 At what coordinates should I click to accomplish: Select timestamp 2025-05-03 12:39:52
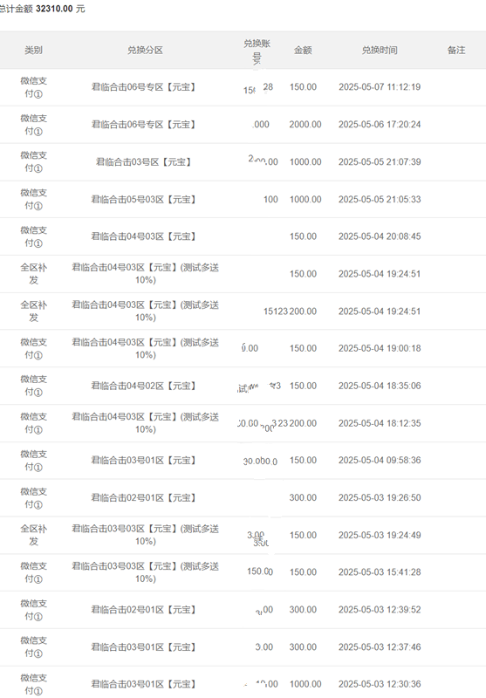(380, 610)
